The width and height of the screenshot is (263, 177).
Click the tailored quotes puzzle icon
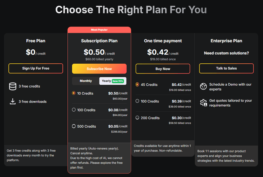coord(203,103)
